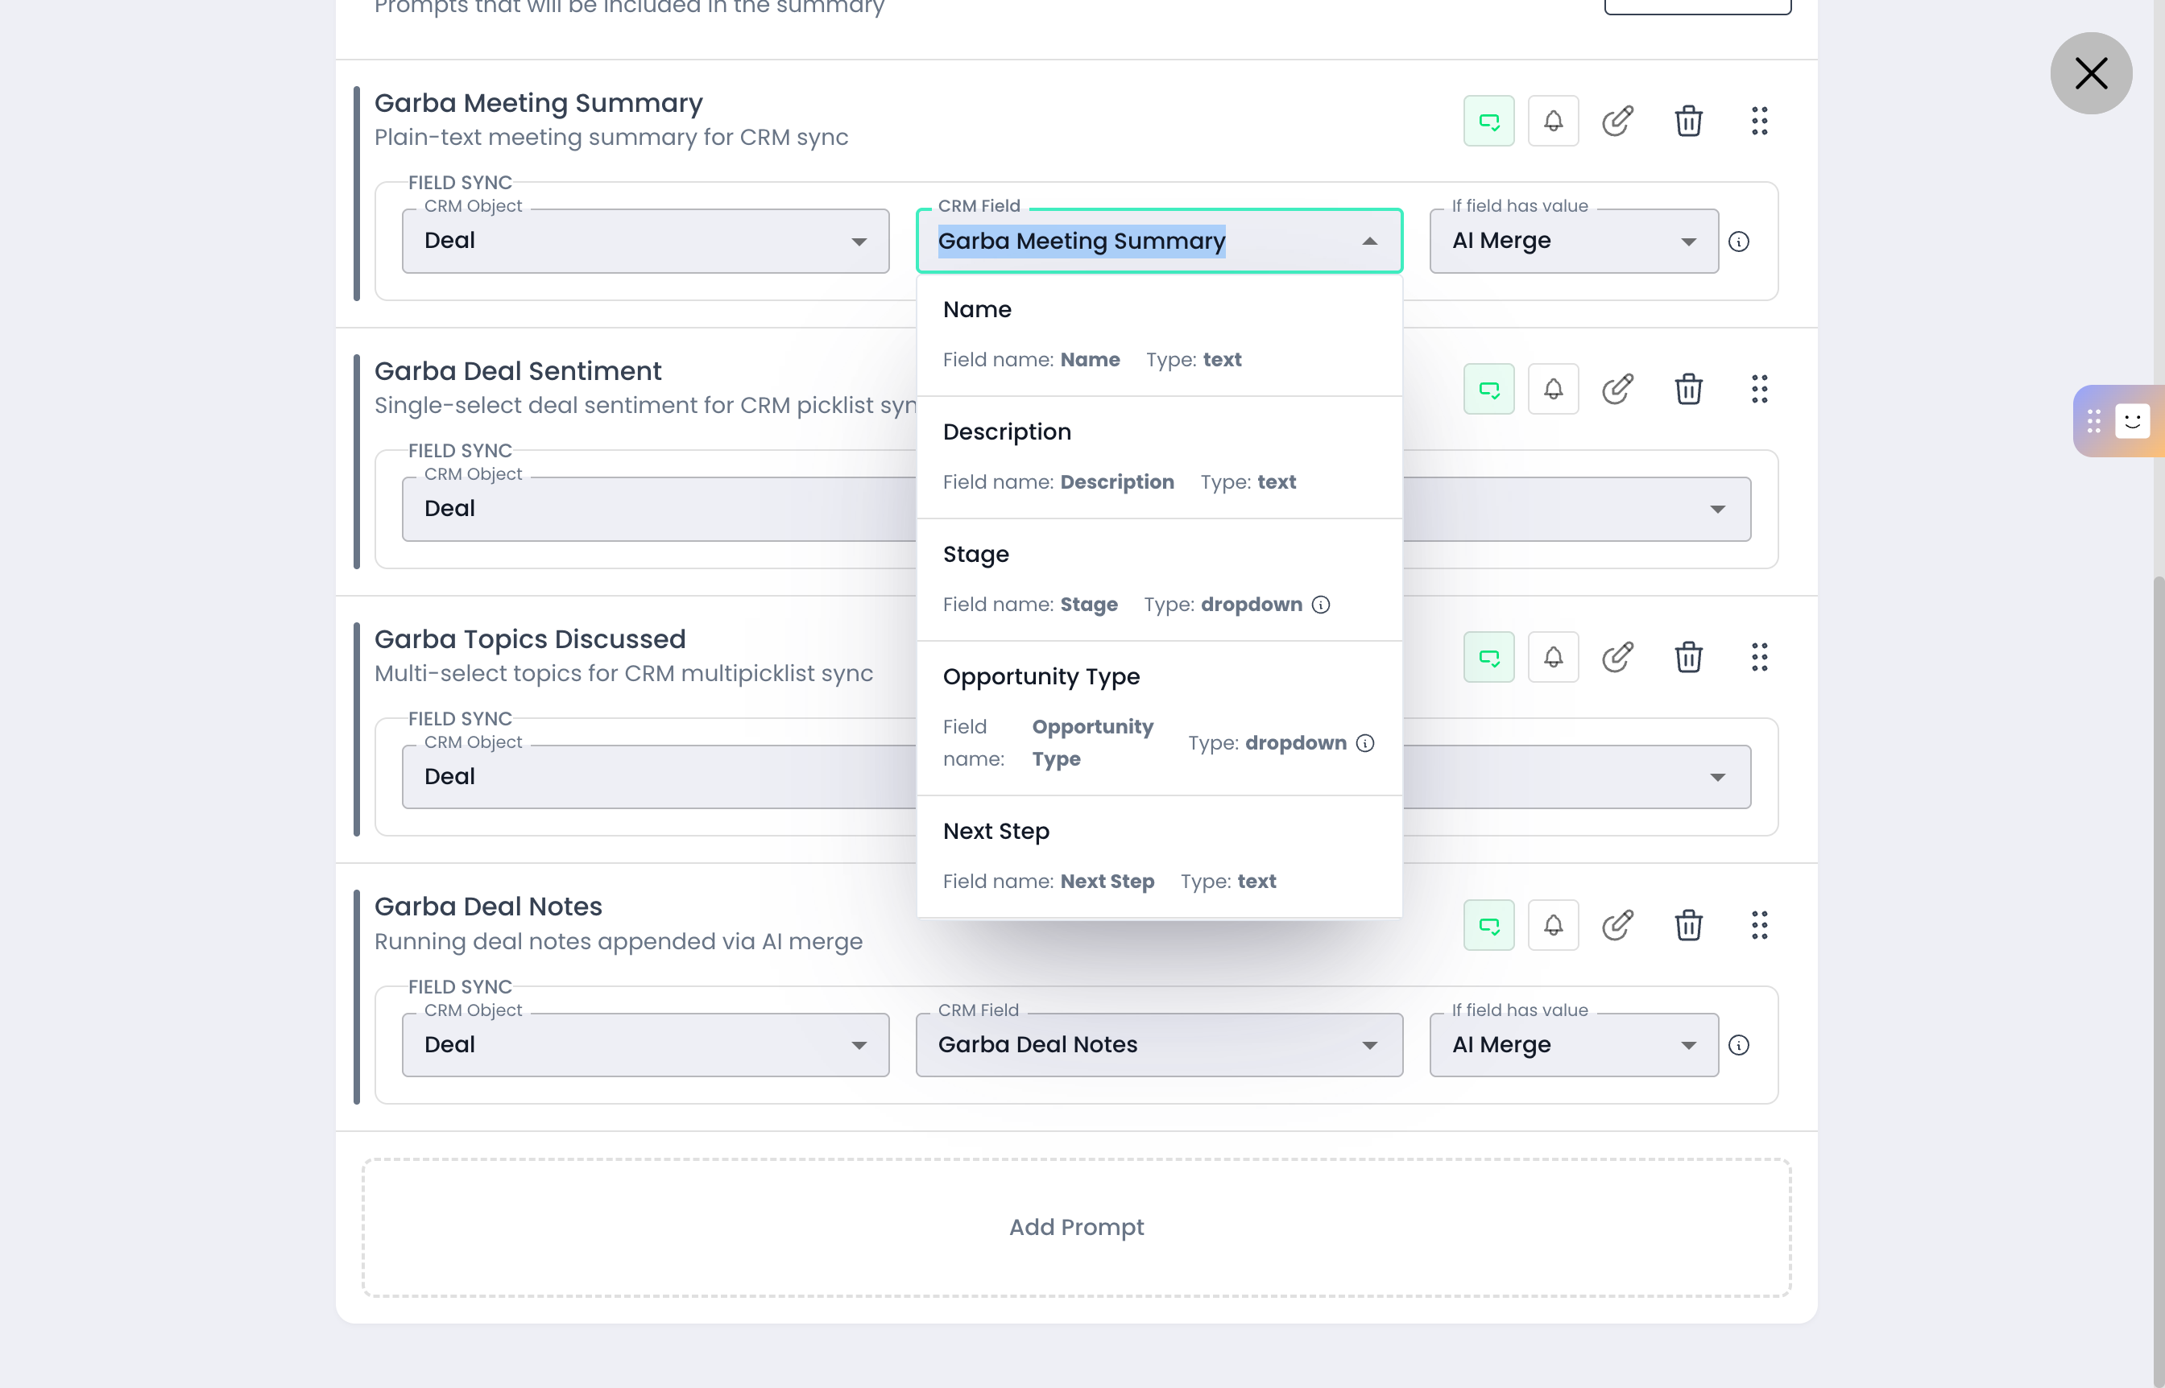Close the dialog with the X button
Screen dimensions: 2165x1388
click(x=2090, y=73)
